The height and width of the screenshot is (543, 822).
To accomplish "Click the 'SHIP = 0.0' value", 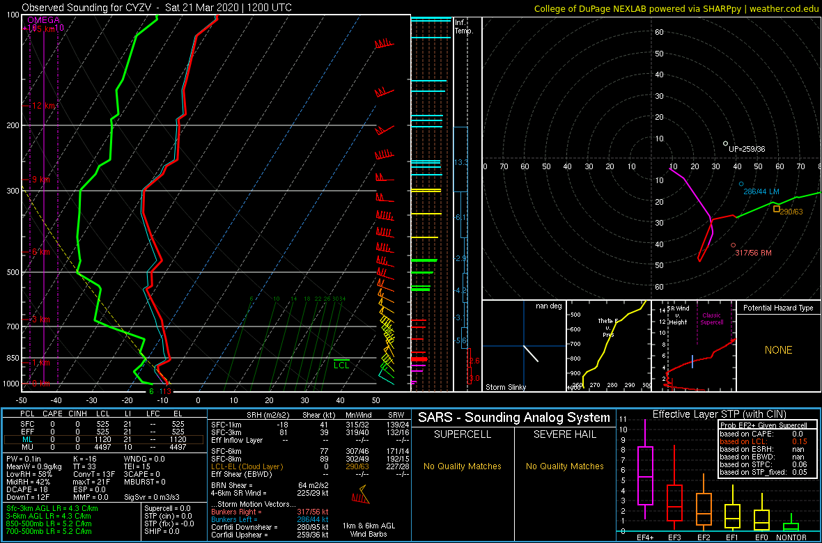I will coord(163,531).
